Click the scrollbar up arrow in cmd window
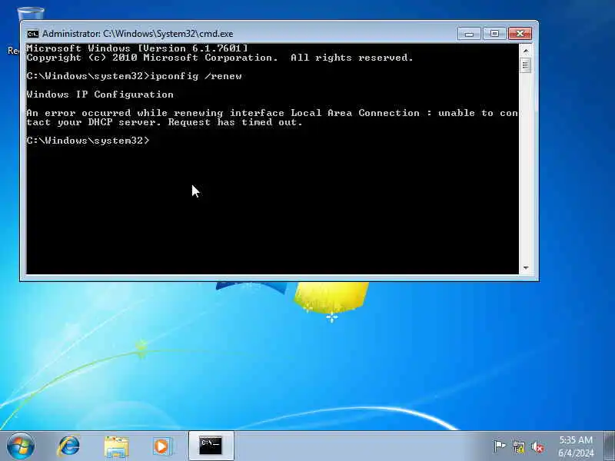 tap(526, 51)
